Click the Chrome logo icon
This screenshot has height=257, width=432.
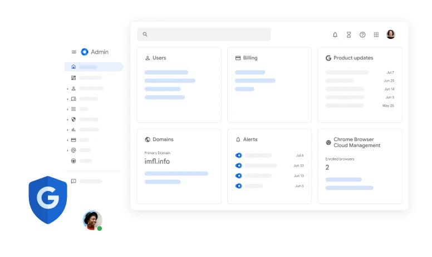[x=328, y=143]
